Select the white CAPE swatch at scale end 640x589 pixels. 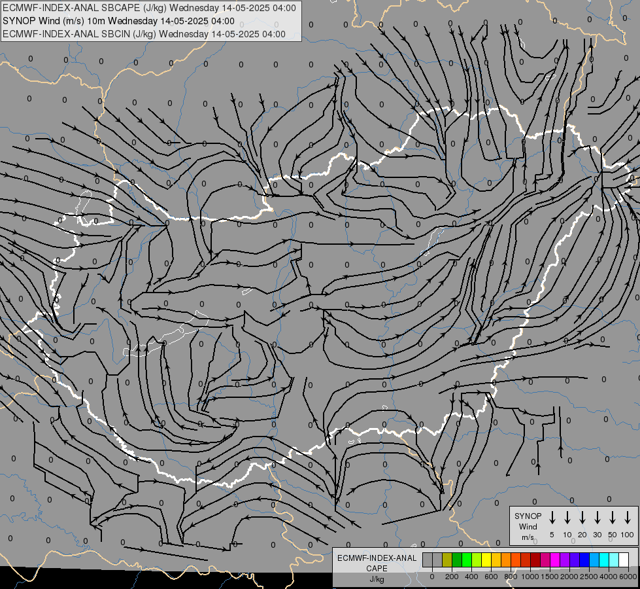point(624,560)
